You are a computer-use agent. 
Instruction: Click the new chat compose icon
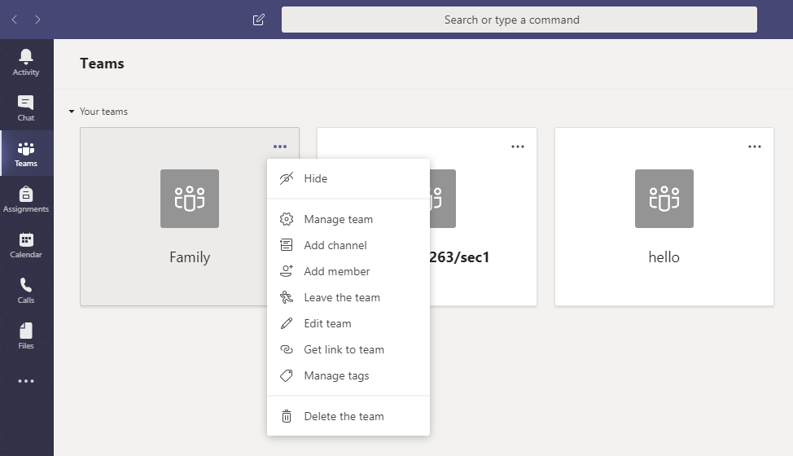click(x=259, y=20)
